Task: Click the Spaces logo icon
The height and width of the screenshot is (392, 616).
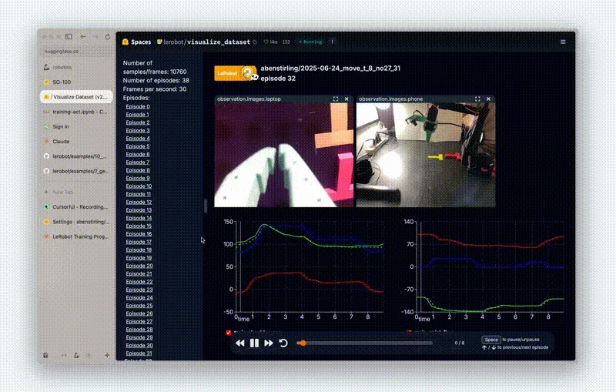Action: click(x=126, y=42)
